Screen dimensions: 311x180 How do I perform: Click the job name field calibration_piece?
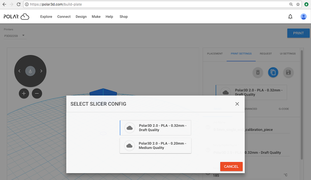251,130
